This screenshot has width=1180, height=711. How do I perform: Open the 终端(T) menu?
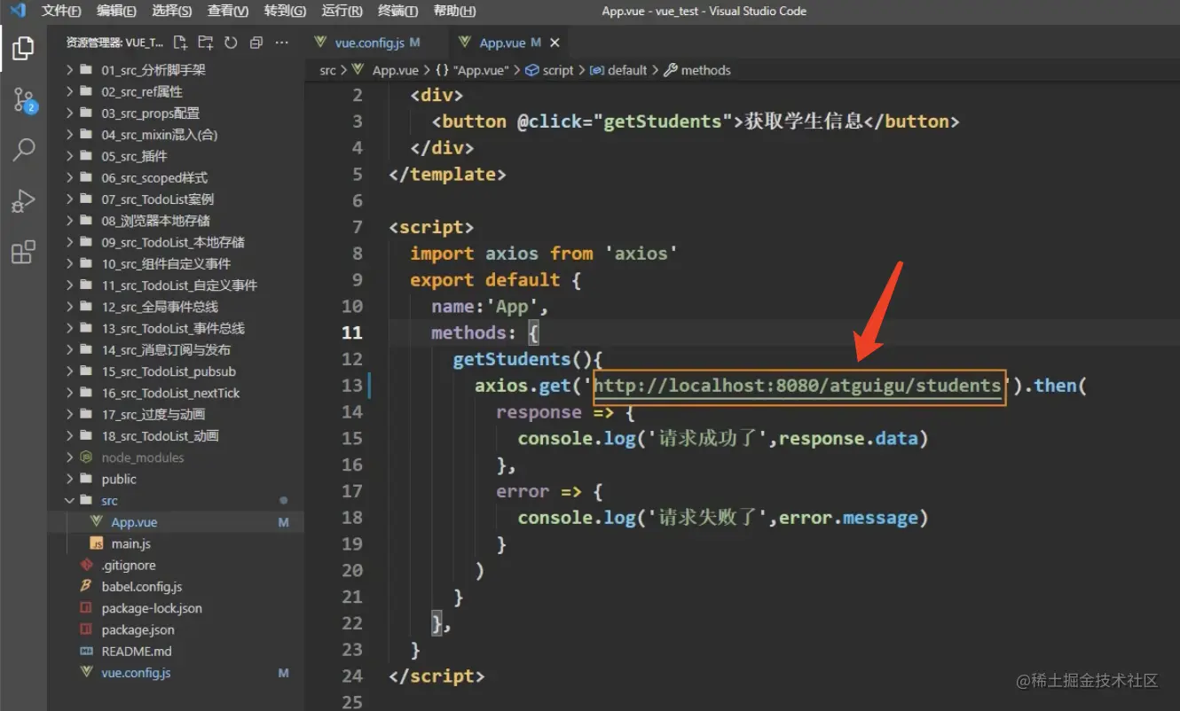(397, 11)
